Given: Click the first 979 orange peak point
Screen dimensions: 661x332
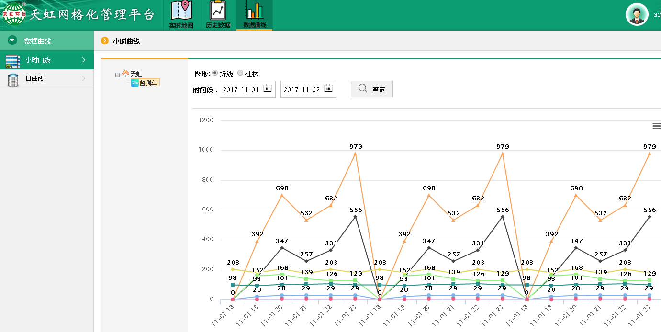Looking at the screenshot, I should click(355, 154).
